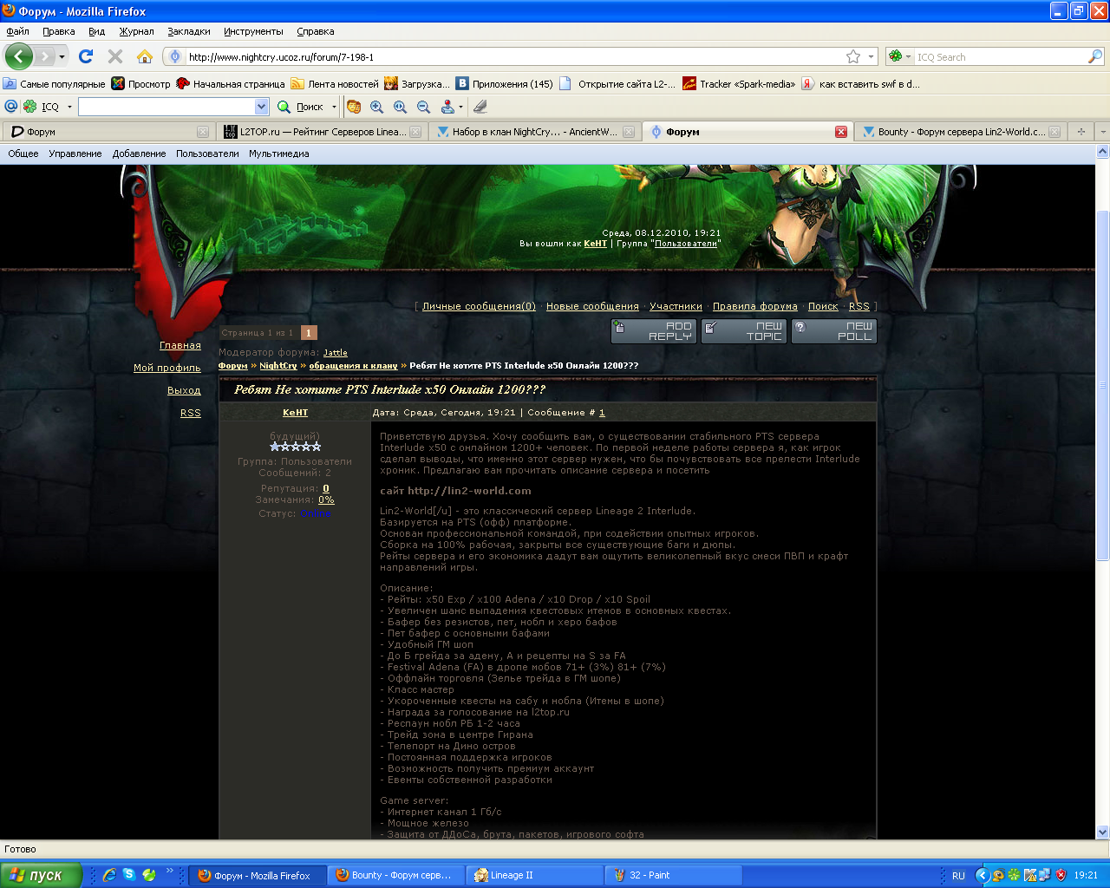Open the Журнал menu
The width and height of the screenshot is (1110, 888).
click(136, 31)
